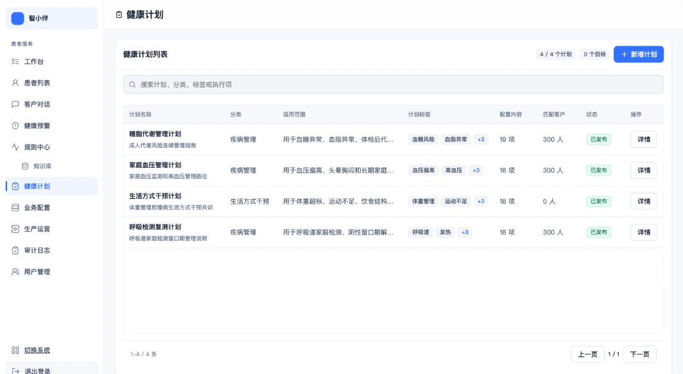
Task: Click 已发布 status of 生活方式干预计划
Action: (x=598, y=201)
